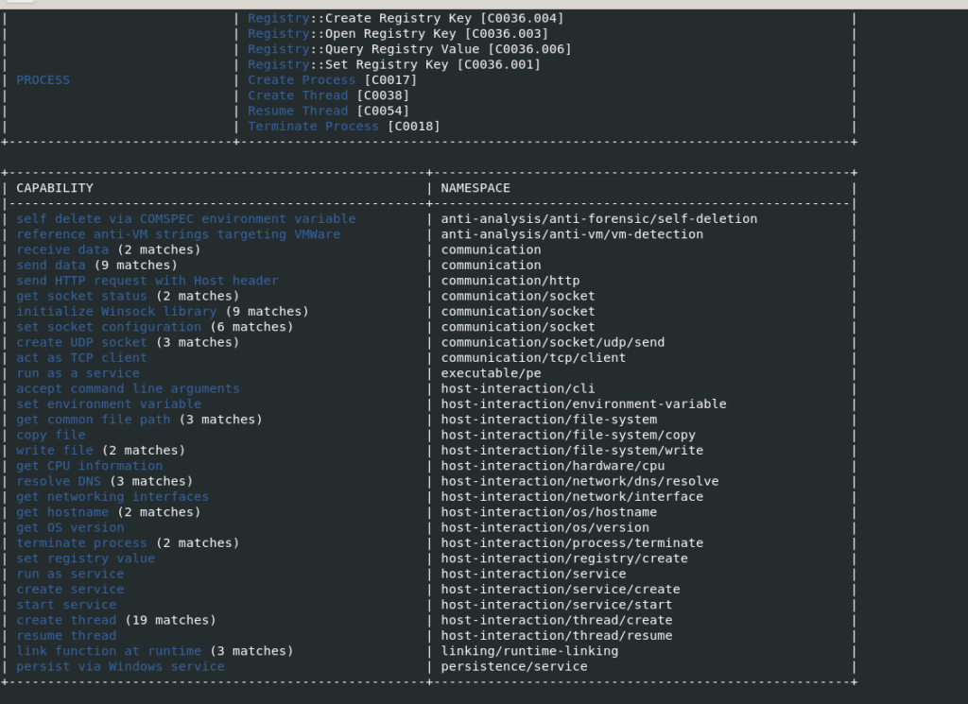Click the "send HTTP request with Host header" capability
Viewport: 968px width, 704px height.
[x=147, y=280]
